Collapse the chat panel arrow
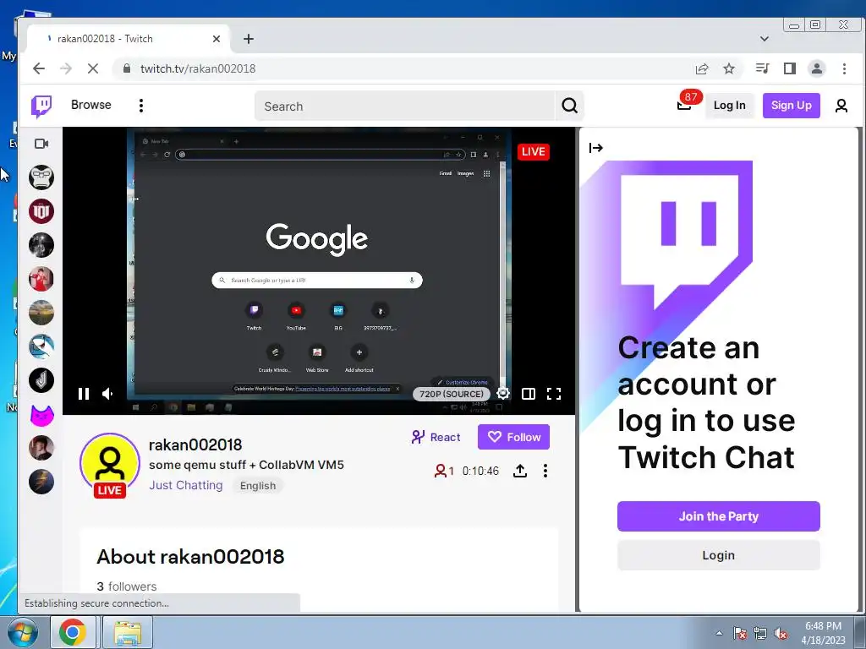 coord(596,148)
